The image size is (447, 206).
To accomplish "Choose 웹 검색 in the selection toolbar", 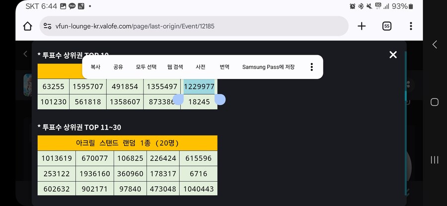I will [175, 67].
